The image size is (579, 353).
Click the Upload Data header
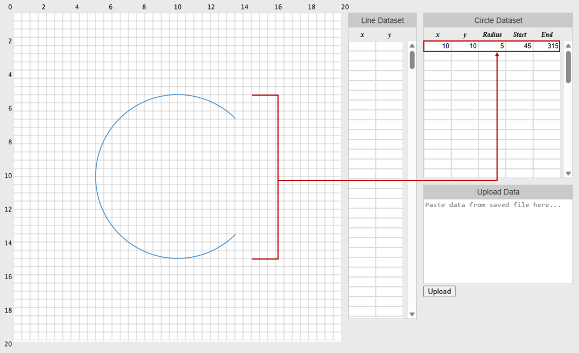[498, 192]
